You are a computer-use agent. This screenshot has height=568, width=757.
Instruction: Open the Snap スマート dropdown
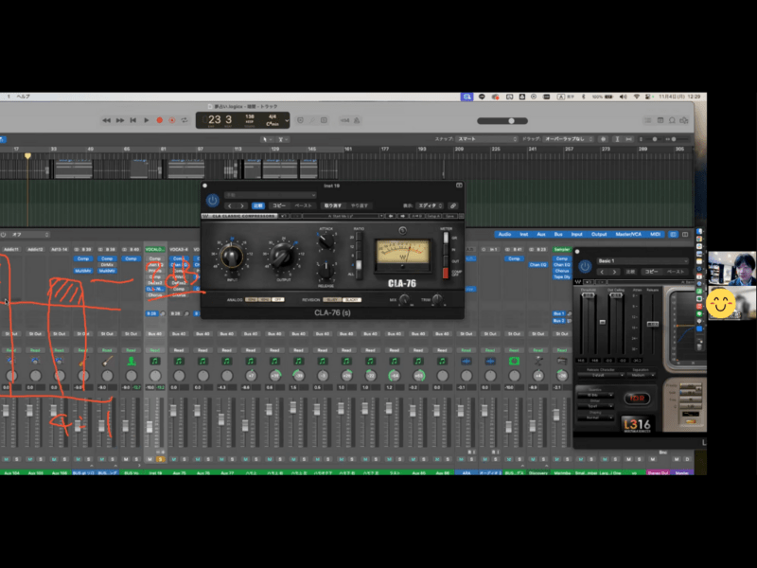487,139
